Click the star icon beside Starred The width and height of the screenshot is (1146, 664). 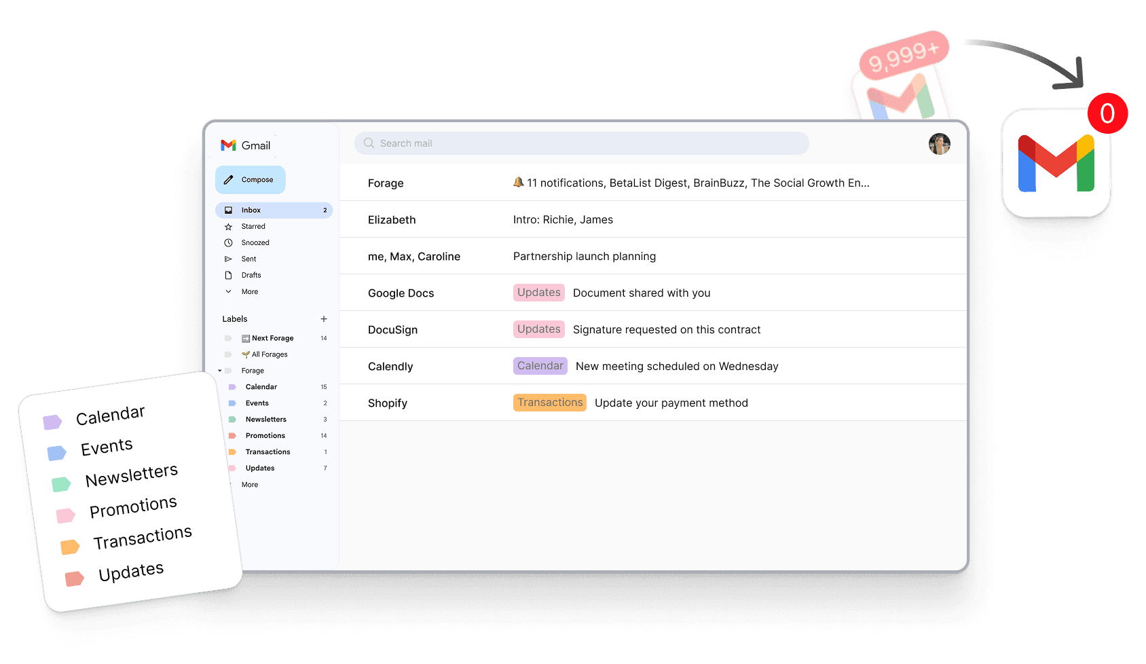(229, 227)
